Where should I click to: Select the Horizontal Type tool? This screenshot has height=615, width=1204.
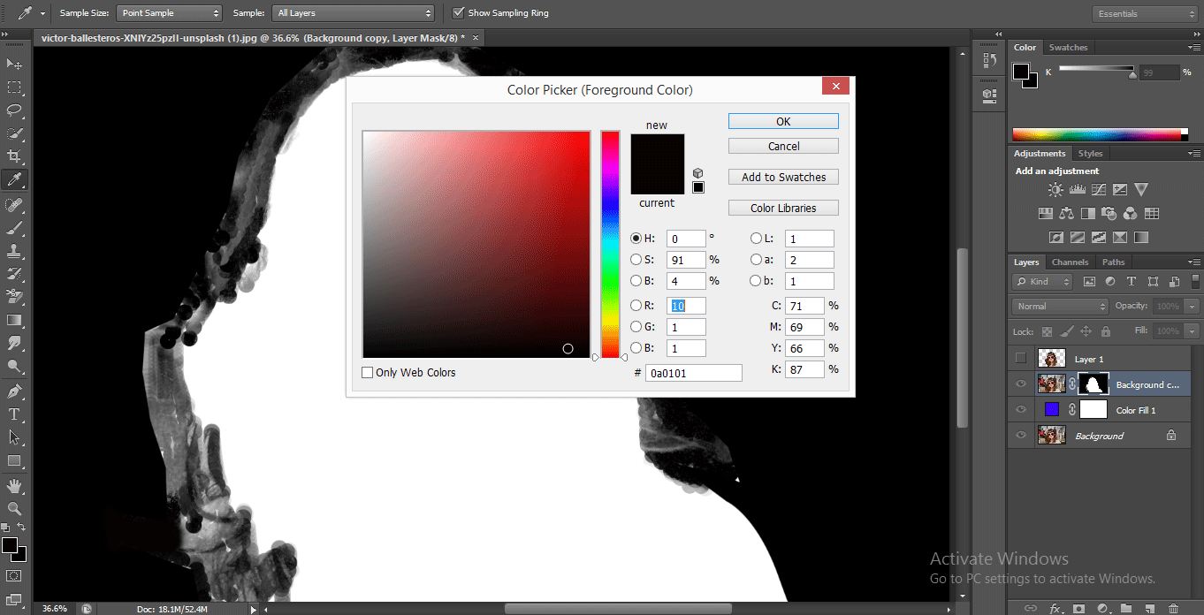point(15,414)
